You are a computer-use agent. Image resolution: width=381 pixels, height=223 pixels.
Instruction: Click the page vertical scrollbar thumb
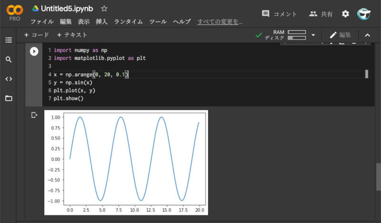coord(378,177)
